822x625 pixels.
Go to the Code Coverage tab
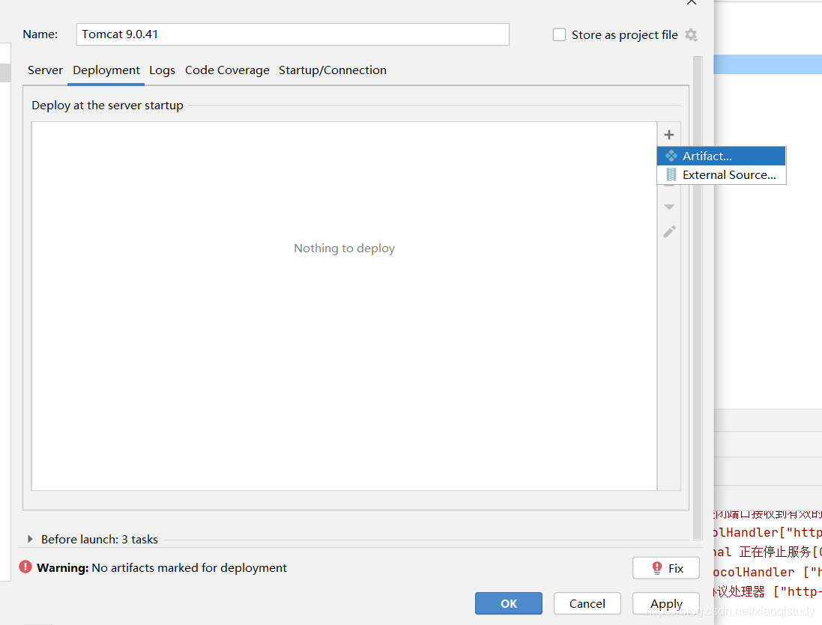click(227, 70)
